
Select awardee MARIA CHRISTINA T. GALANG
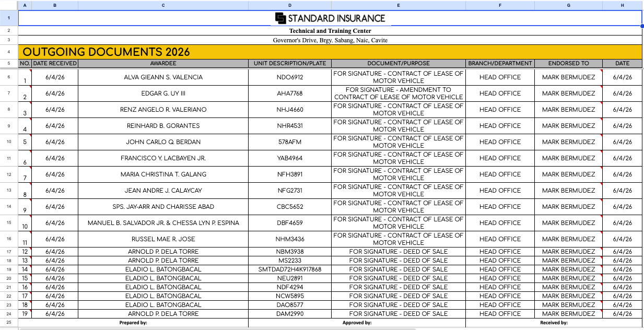(x=163, y=174)
